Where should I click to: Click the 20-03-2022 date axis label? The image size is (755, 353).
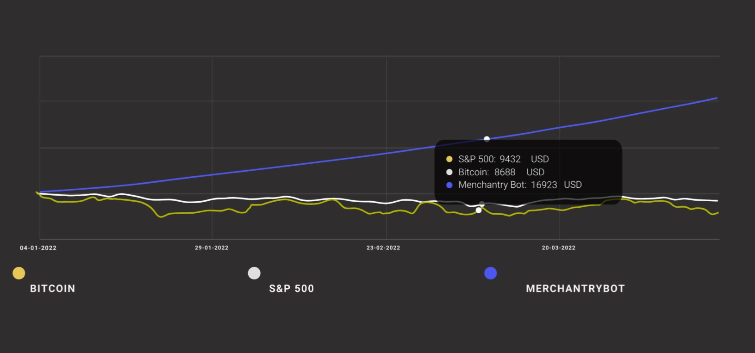[559, 248]
